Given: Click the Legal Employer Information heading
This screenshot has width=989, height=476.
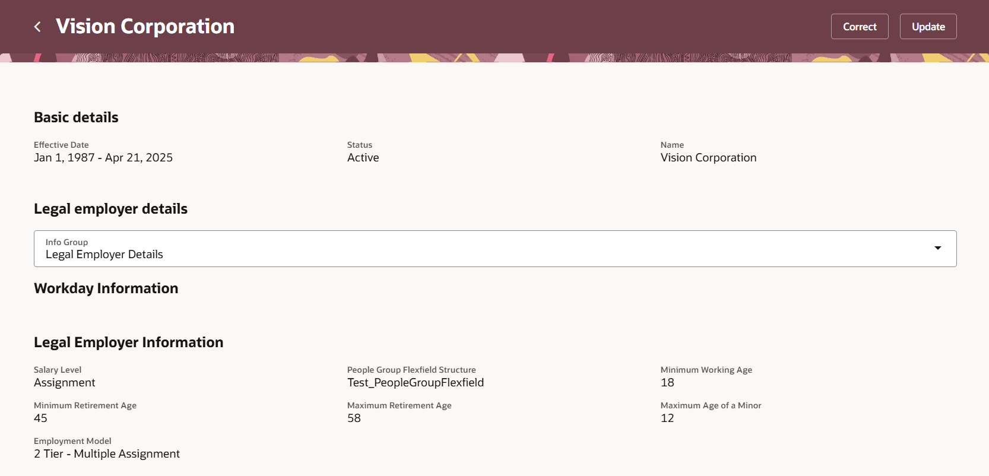Looking at the screenshot, I should [129, 342].
